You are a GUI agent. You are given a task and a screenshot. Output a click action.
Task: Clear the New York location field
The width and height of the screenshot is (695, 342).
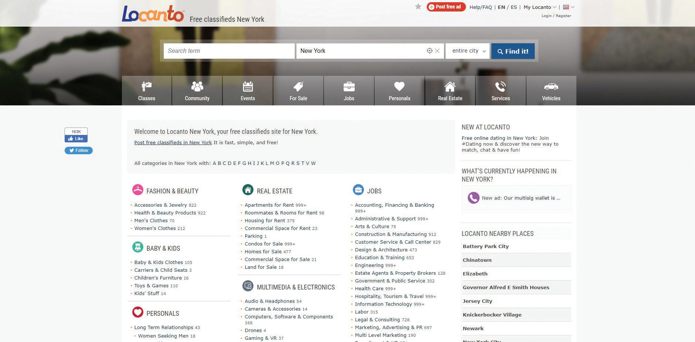(x=437, y=51)
